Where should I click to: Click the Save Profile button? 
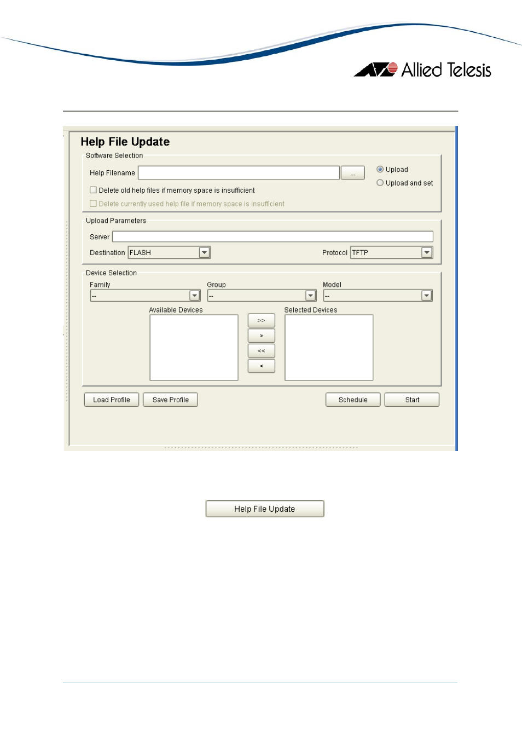tap(170, 400)
